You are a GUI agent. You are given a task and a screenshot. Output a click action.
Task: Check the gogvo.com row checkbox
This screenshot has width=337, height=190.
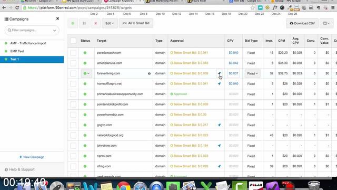pos(73,125)
